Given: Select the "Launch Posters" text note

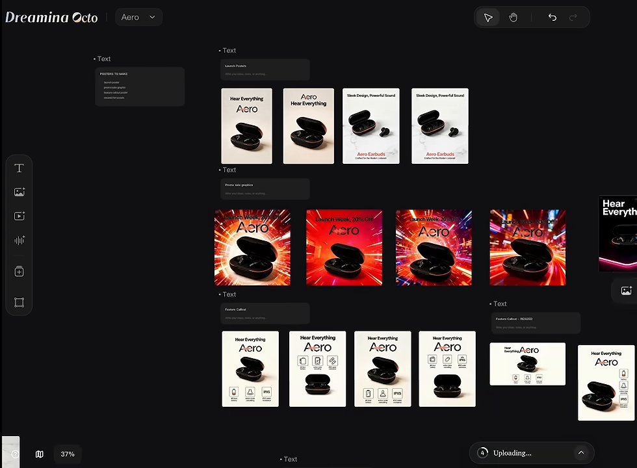Looking at the screenshot, I should click(265, 70).
